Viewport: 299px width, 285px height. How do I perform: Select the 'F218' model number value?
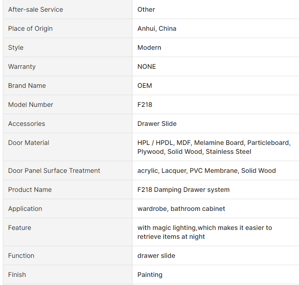click(145, 105)
